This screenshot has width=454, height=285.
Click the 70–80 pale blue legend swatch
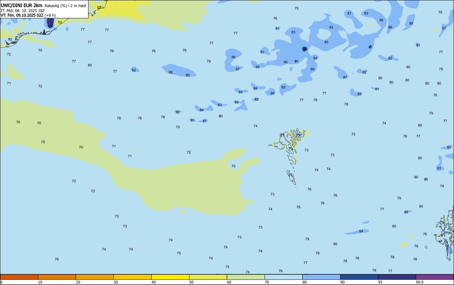pos(283,277)
